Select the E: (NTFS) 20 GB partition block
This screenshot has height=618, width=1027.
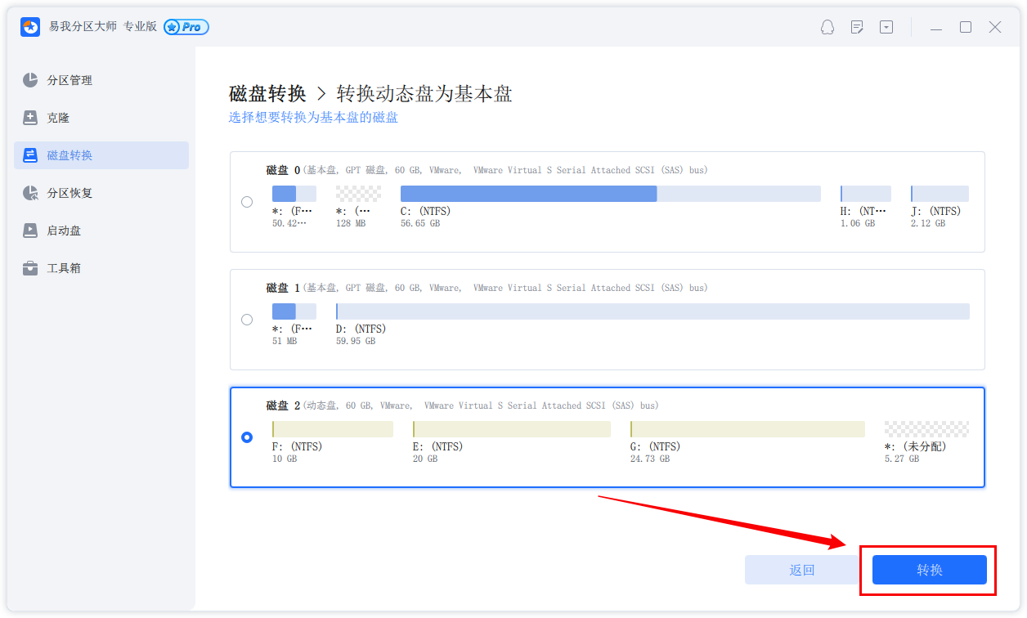511,429
